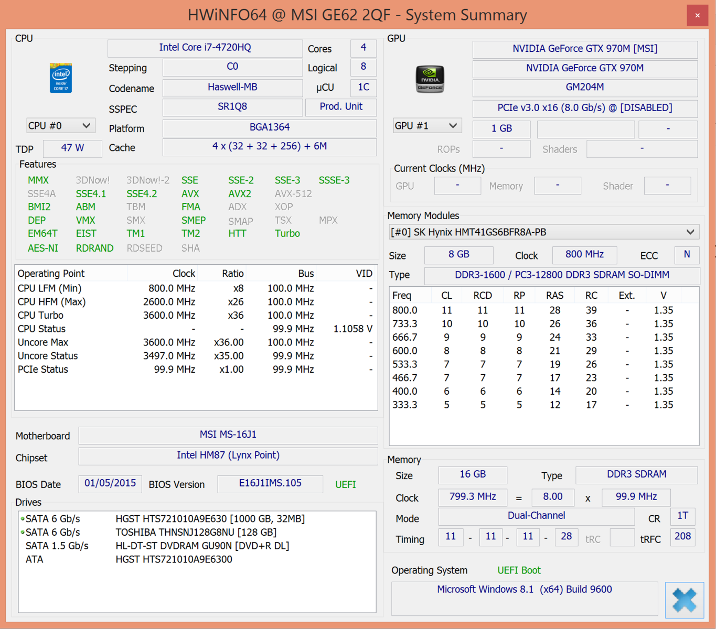Click the CR 1T field
The width and height of the screenshot is (716, 629).
[x=682, y=516]
